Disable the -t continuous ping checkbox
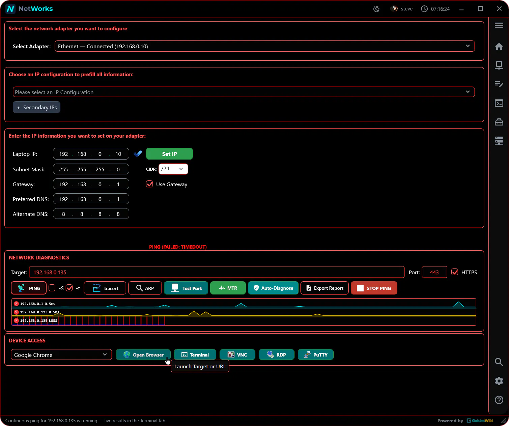Viewport: 509px width, 426px height. (x=69, y=288)
